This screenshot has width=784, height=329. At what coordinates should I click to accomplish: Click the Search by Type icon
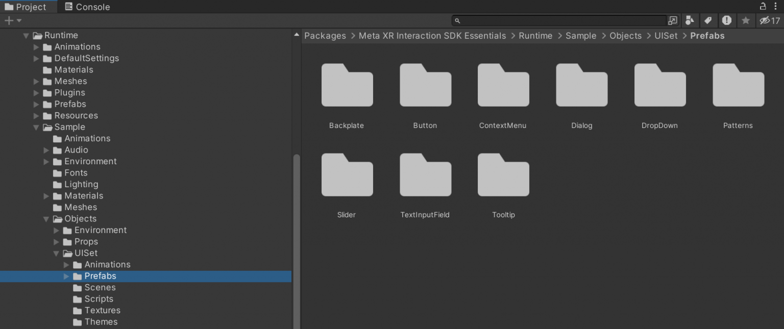690,20
